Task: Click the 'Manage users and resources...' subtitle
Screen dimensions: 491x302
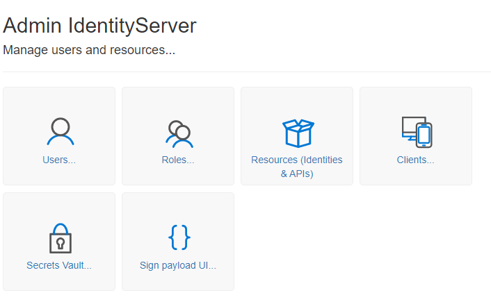Action: 89,50
